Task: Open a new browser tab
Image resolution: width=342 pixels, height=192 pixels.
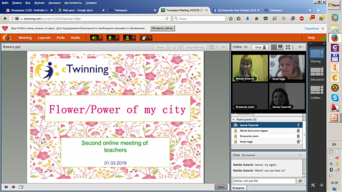Action: click(318, 10)
